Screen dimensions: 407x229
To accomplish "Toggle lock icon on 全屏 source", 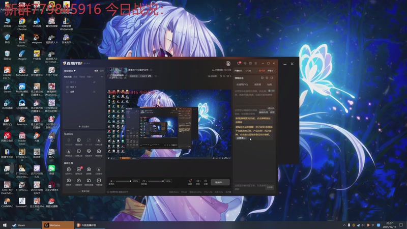I will coord(94,92).
